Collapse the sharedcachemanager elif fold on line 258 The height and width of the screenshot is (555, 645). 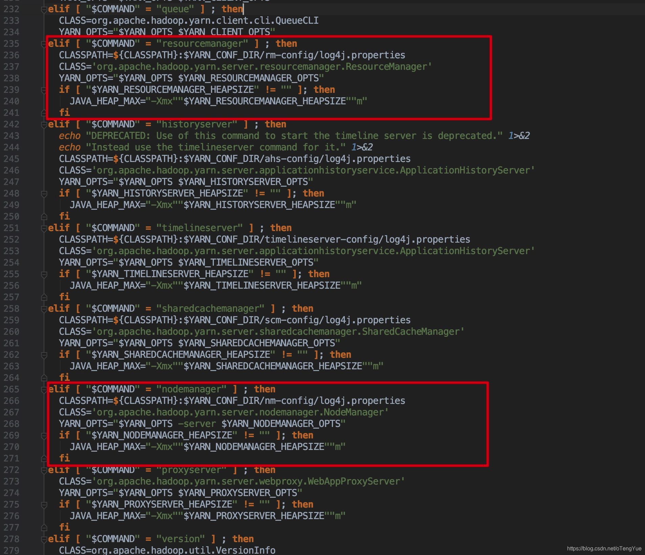[44, 309]
